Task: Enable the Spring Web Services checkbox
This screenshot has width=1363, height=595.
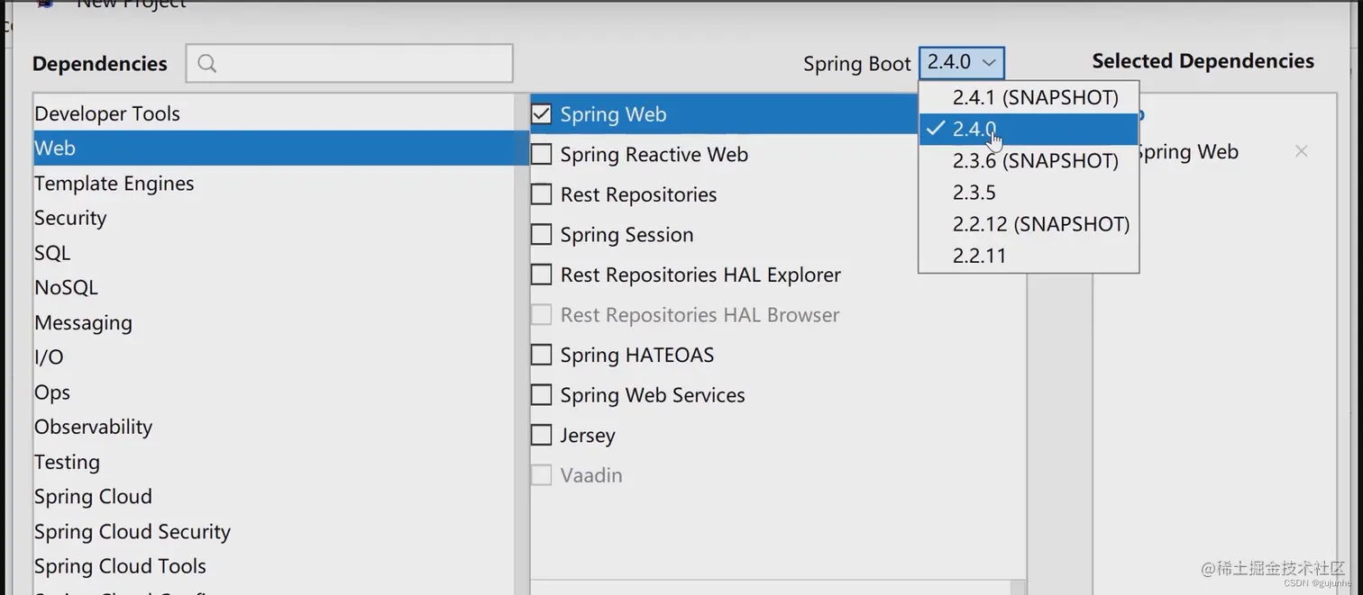Action: pyautogui.click(x=541, y=394)
